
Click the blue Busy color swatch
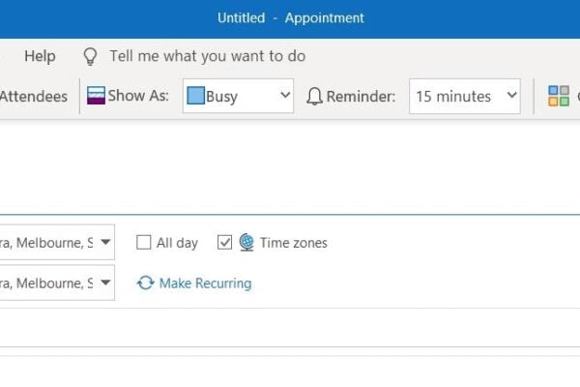(x=196, y=96)
